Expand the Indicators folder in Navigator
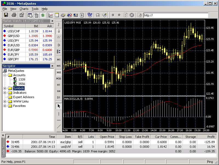This screenshot has height=165, width=219. tap(5, 93)
